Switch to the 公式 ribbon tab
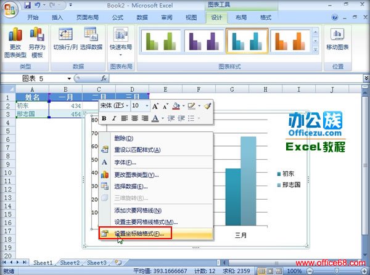370x275 pixels. point(118,17)
